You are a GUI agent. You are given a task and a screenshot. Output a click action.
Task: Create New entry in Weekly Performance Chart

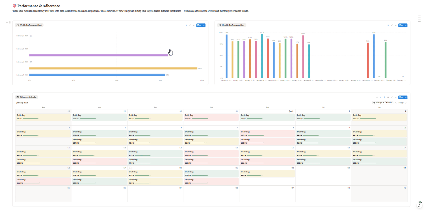pos(199,25)
